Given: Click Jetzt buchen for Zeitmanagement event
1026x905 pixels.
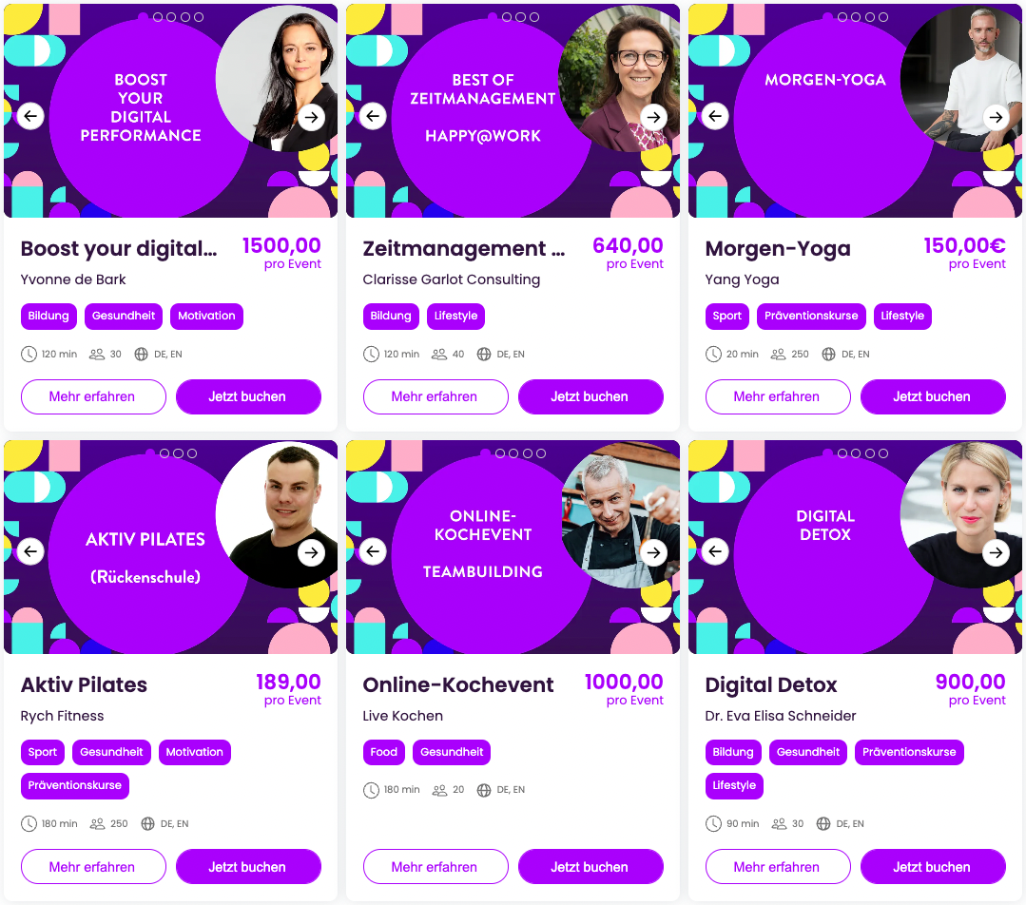Looking at the screenshot, I should pyautogui.click(x=590, y=396).
